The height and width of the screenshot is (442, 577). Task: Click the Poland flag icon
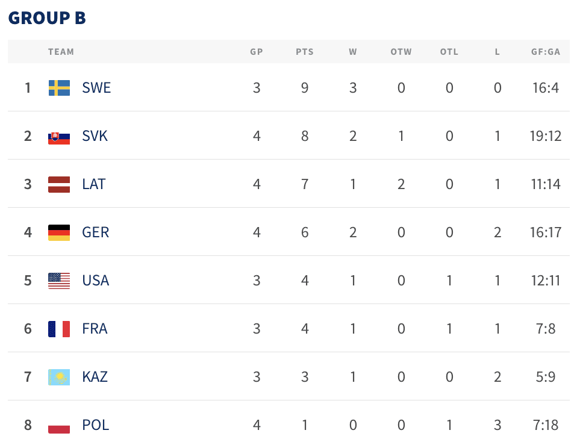point(59,425)
